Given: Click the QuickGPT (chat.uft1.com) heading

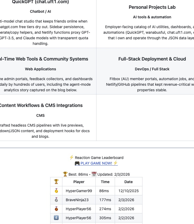Looking at the screenshot, I should [40, 2].
